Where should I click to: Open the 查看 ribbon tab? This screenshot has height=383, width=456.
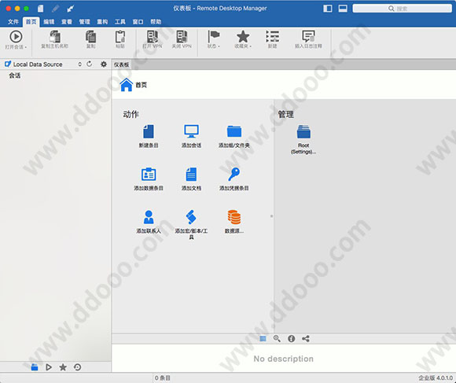(x=67, y=22)
